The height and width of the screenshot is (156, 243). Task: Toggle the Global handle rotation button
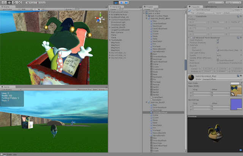click(41, 3)
